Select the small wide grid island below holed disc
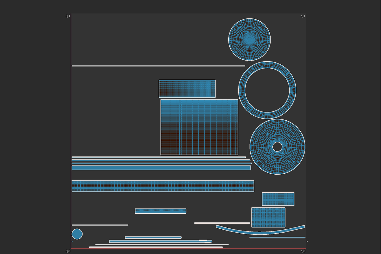The width and height of the screenshot is (381, 254). tap(278, 199)
